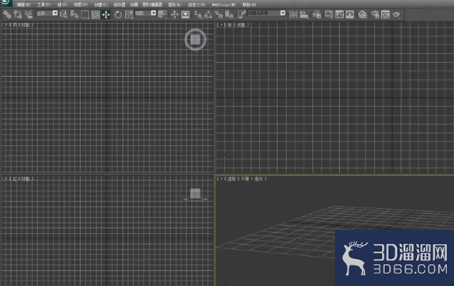Open the 工具(T) menu
Viewport: 454px width, 286px height.
tap(44, 5)
